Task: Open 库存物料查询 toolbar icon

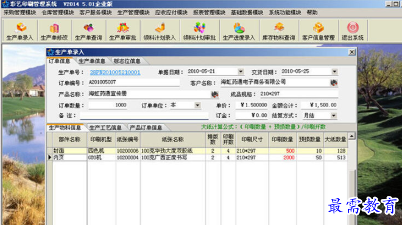Action: 279,31
